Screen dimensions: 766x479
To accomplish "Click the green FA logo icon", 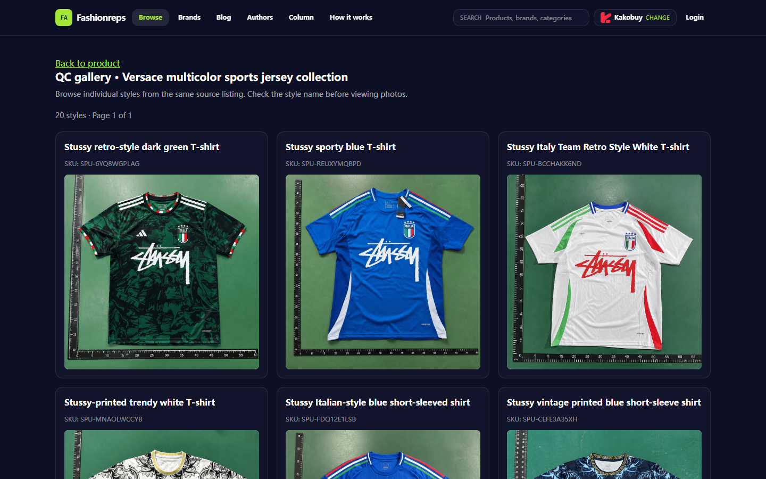I will tap(64, 18).
